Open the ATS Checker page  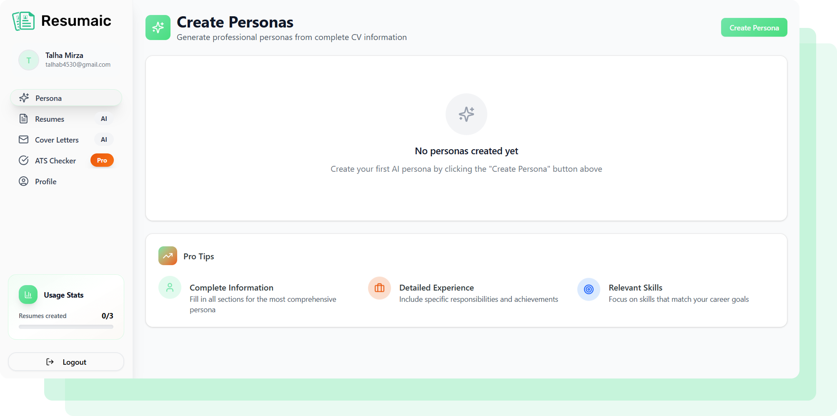(x=66, y=160)
